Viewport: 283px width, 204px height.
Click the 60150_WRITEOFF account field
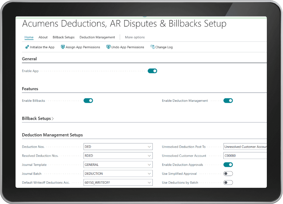click(118, 183)
